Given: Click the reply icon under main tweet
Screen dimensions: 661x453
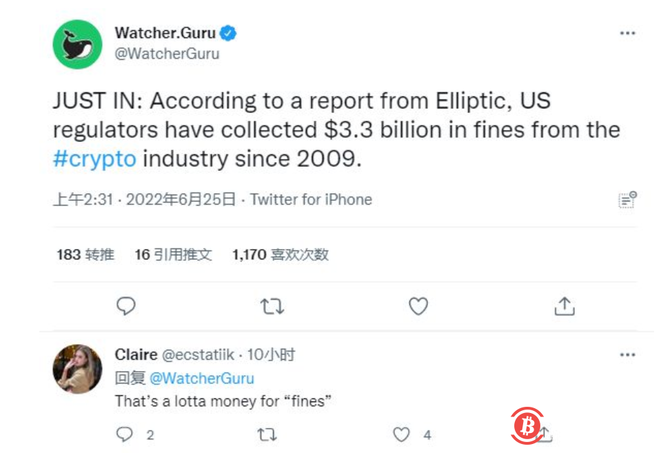Looking at the screenshot, I should click(125, 306).
